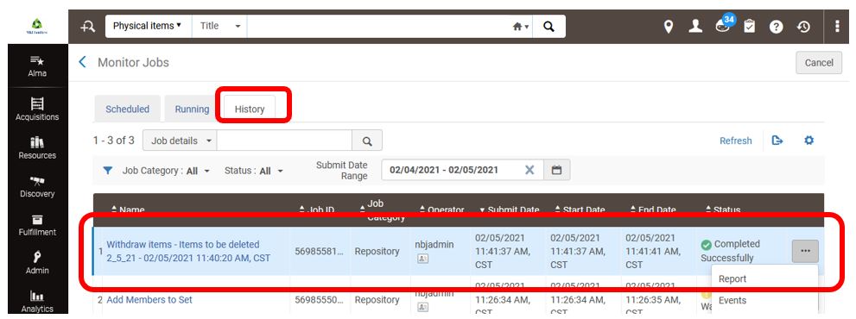Screen dimensions: 856x319
Task: Expand the Title search field dropdown
Action: (x=220, y=26)
